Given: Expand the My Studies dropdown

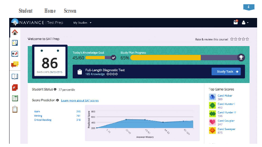Looking at the screenshot, I should coord(83,23).
